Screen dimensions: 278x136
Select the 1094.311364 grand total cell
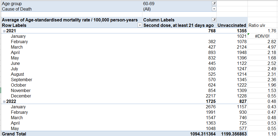click(179, 134)
